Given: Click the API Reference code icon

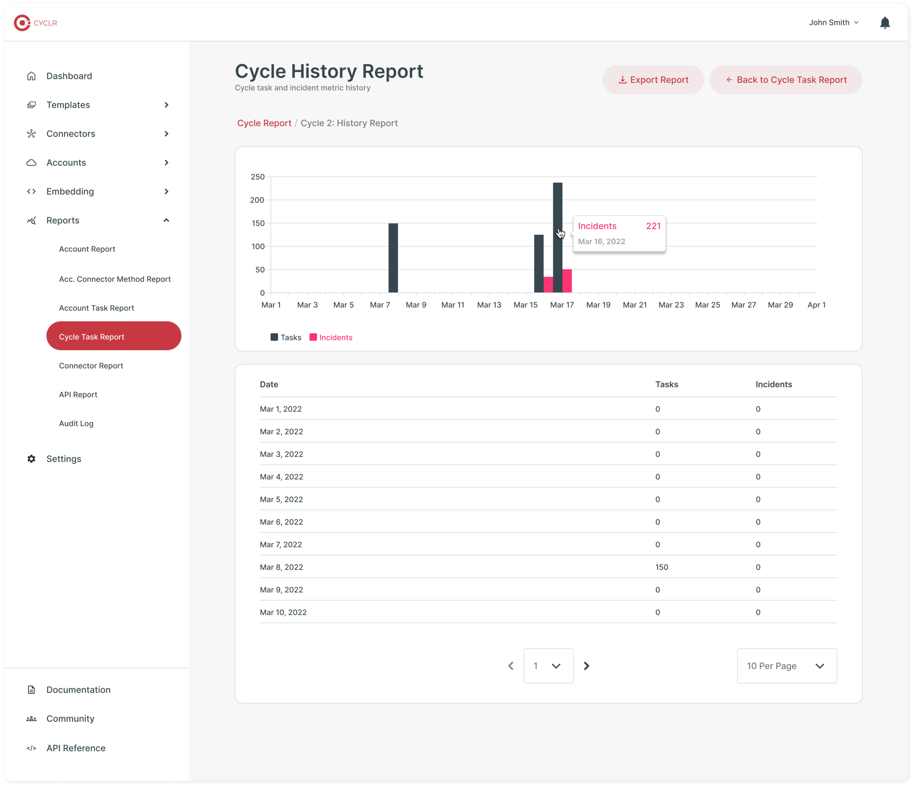Looking at the screenshot, I should [x=31, y=748].
